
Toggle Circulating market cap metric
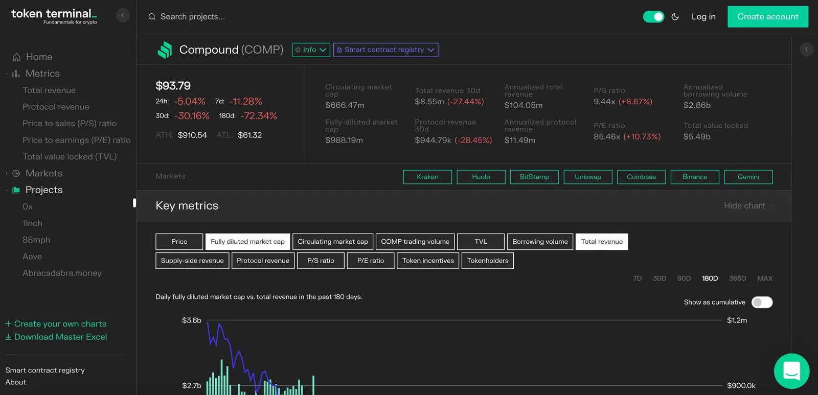click(x=333, y=242)
